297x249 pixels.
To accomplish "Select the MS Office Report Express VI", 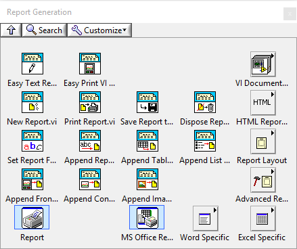I will tap(147, 217).
